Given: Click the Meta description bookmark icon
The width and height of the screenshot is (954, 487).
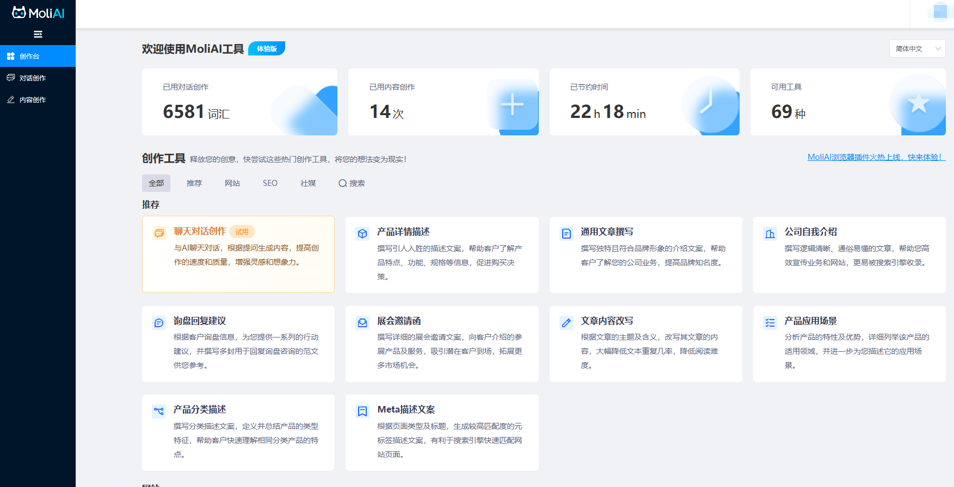Looking at the screenshot, I should tap(362, 411).
